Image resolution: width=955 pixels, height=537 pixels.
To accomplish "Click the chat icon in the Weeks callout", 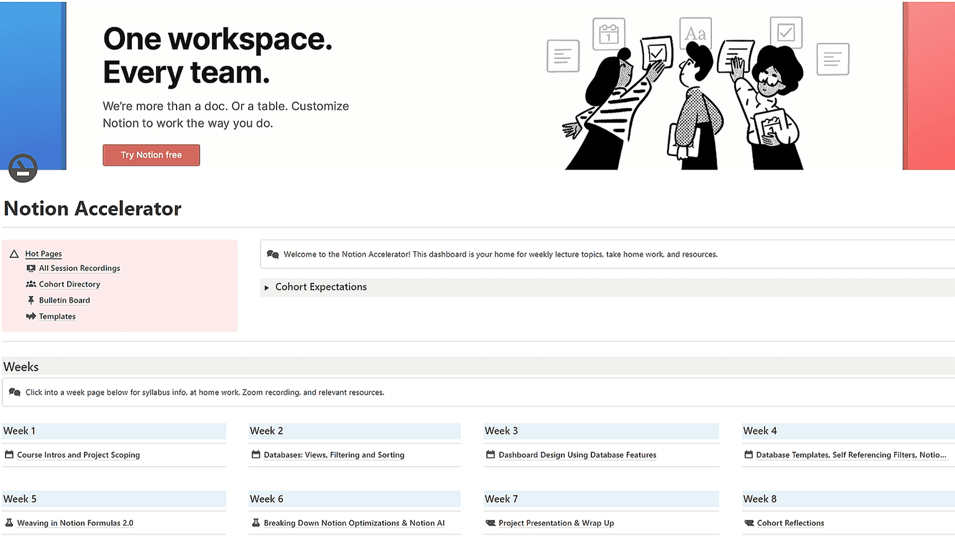I will coord(15,392).
